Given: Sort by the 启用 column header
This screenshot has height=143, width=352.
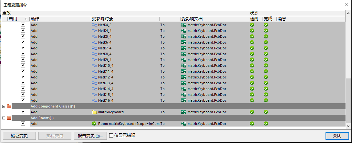Looking at the screenshot, I should click(x=16, y=19).
